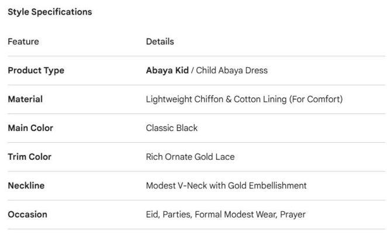This screenshot has height=234, width=387.
Task: Click the Child Abaya Dress text
Action: click(x=231, y=71)
